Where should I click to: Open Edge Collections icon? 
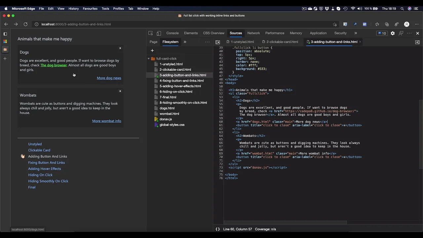pos(387,24)
